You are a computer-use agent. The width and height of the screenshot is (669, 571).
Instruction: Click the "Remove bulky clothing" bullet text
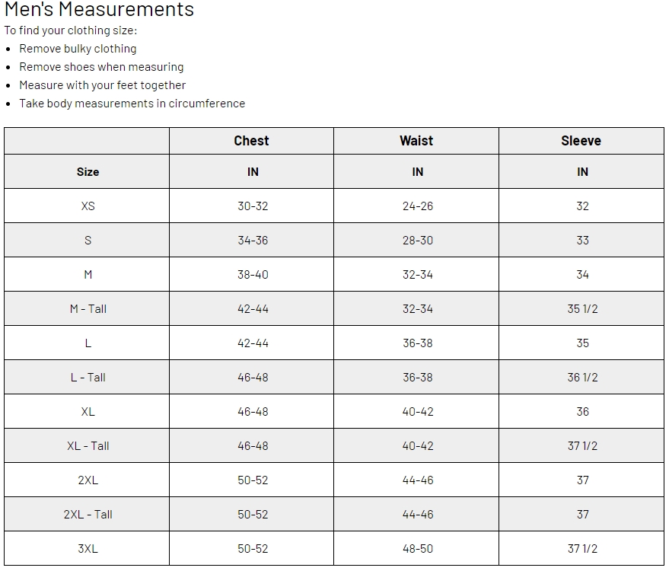point(78,49)
